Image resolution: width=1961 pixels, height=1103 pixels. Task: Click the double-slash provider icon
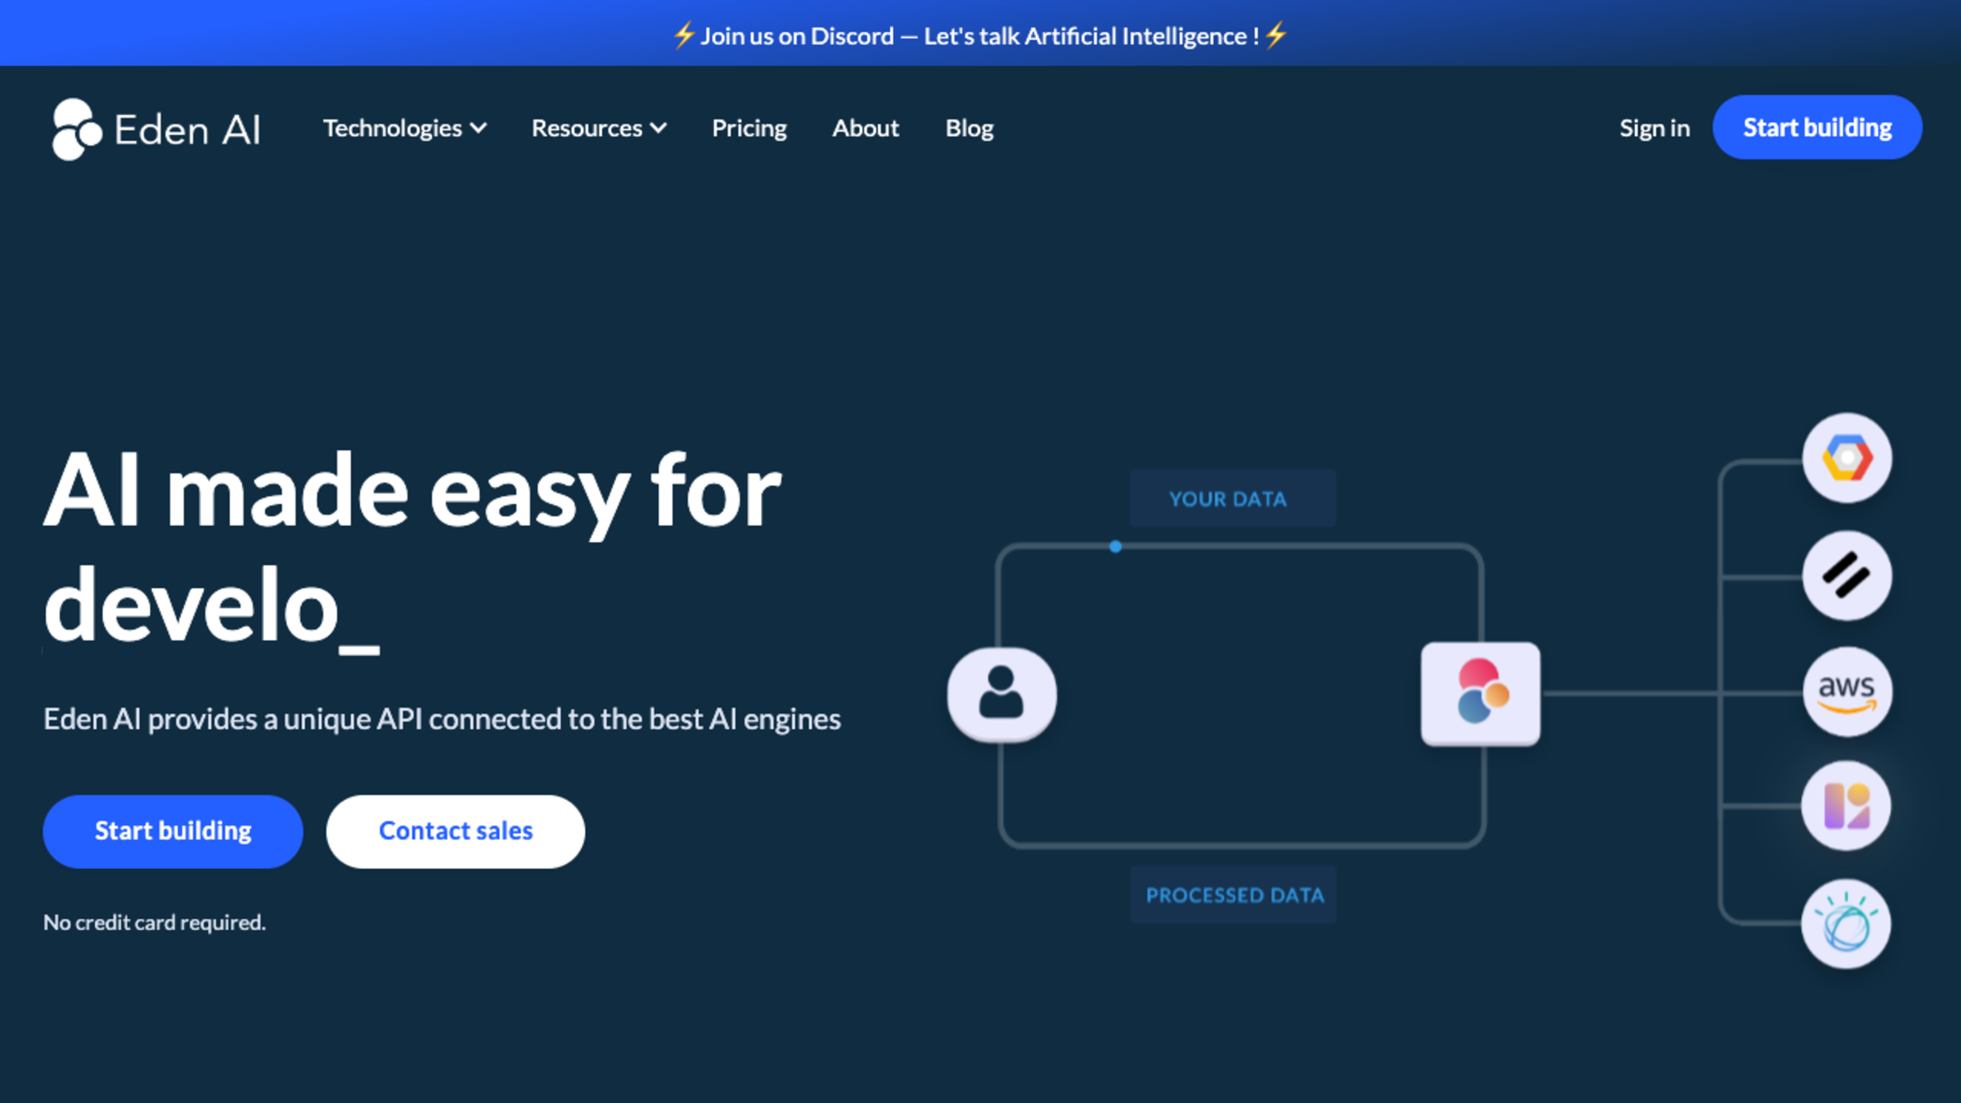[x=1847, y=576]
